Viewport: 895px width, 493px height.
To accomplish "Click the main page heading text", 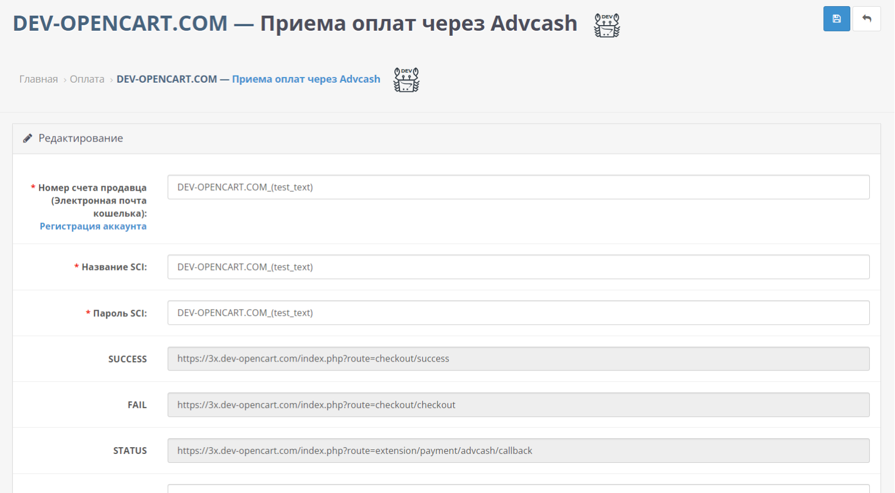I will point(295,23).
